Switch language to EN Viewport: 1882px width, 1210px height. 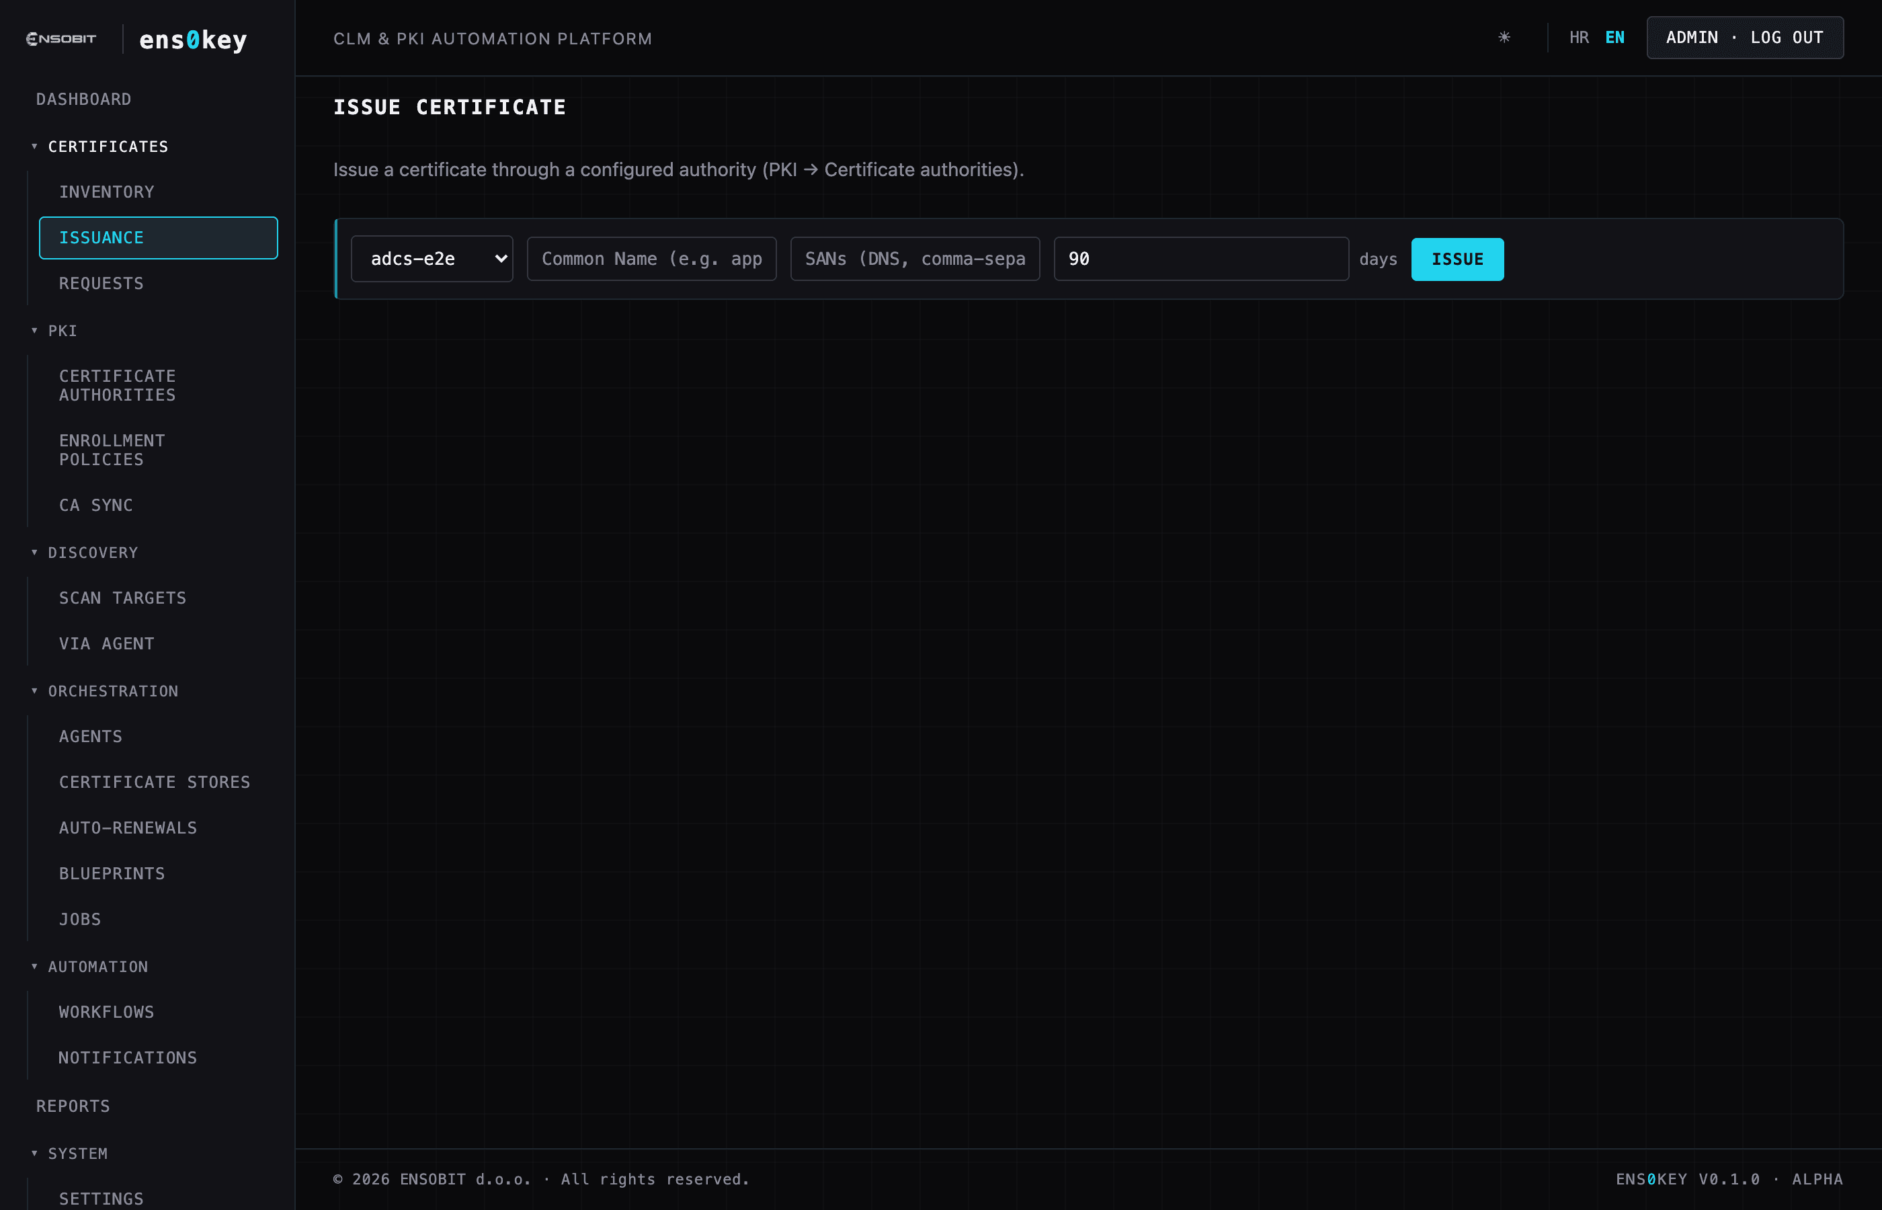[x=1614, y=38]
